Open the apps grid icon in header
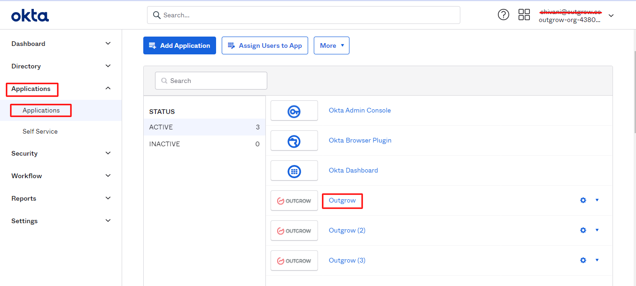Image resolution: width=636 pixels, height=286 pixels. pyautogui.click(x=524, y=15)
